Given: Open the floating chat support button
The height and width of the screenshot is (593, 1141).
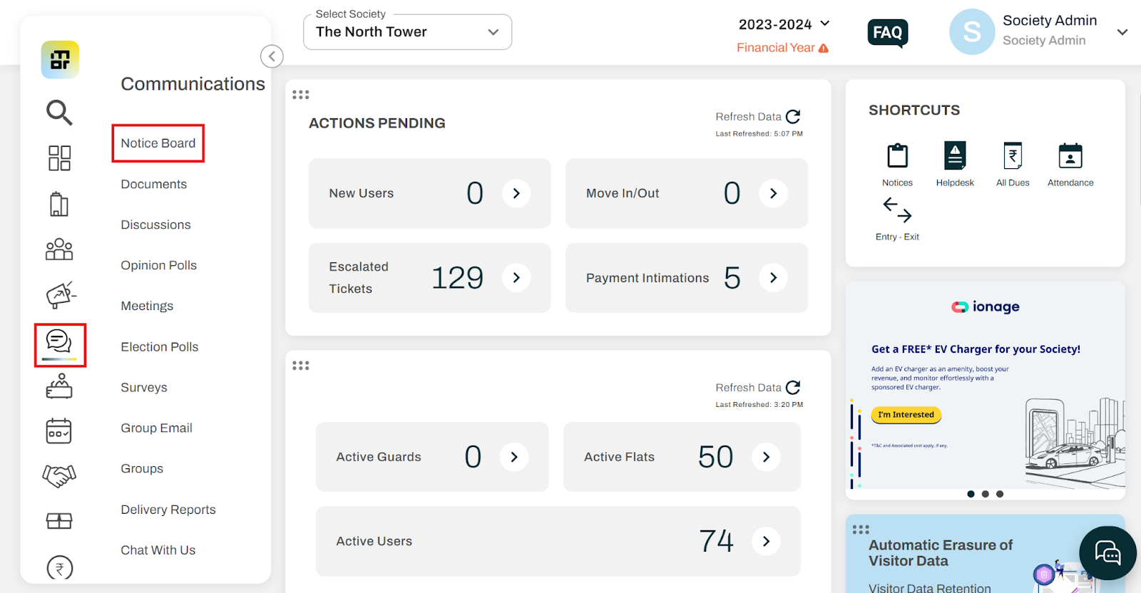Looking at the screenshot, I should 1107,553.
